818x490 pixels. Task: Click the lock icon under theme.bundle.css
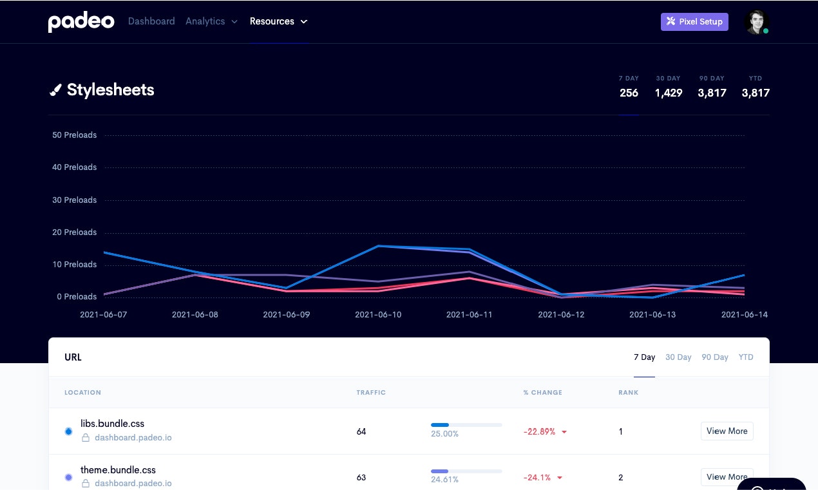point(85,484)
